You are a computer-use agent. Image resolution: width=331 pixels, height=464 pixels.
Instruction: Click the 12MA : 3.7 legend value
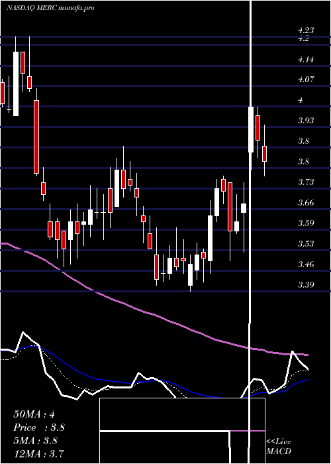pyautogui.click(x=38, y=453)
